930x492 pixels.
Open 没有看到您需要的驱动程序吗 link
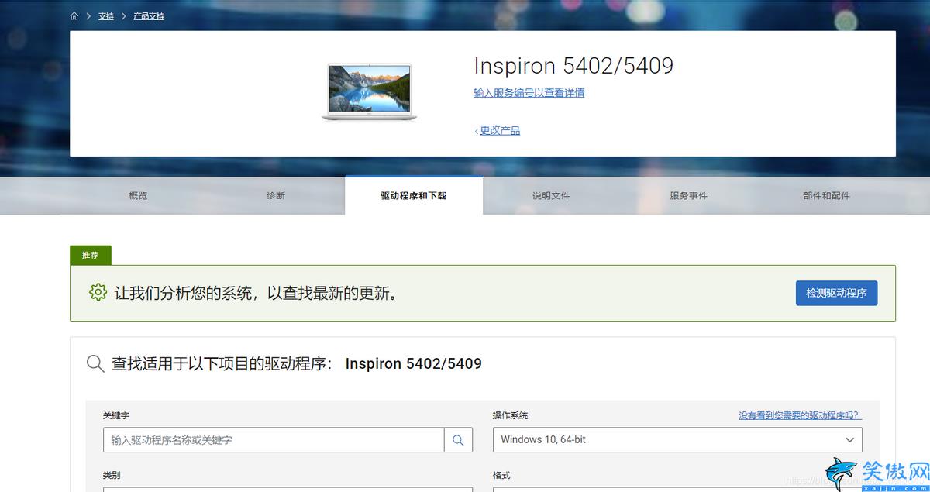[800, 416]
